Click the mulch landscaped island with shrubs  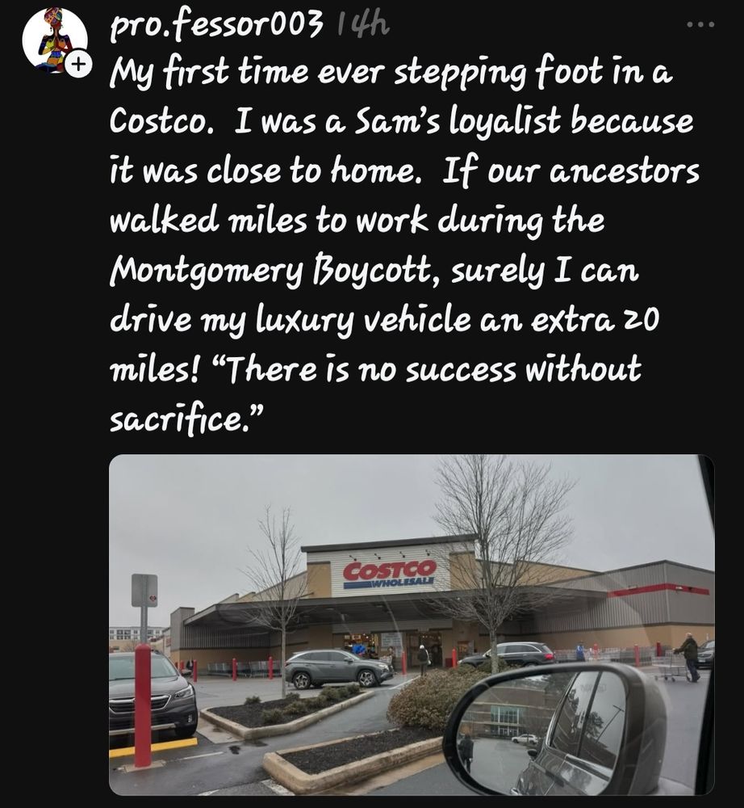pyautogui.click(x=288, y=711)
